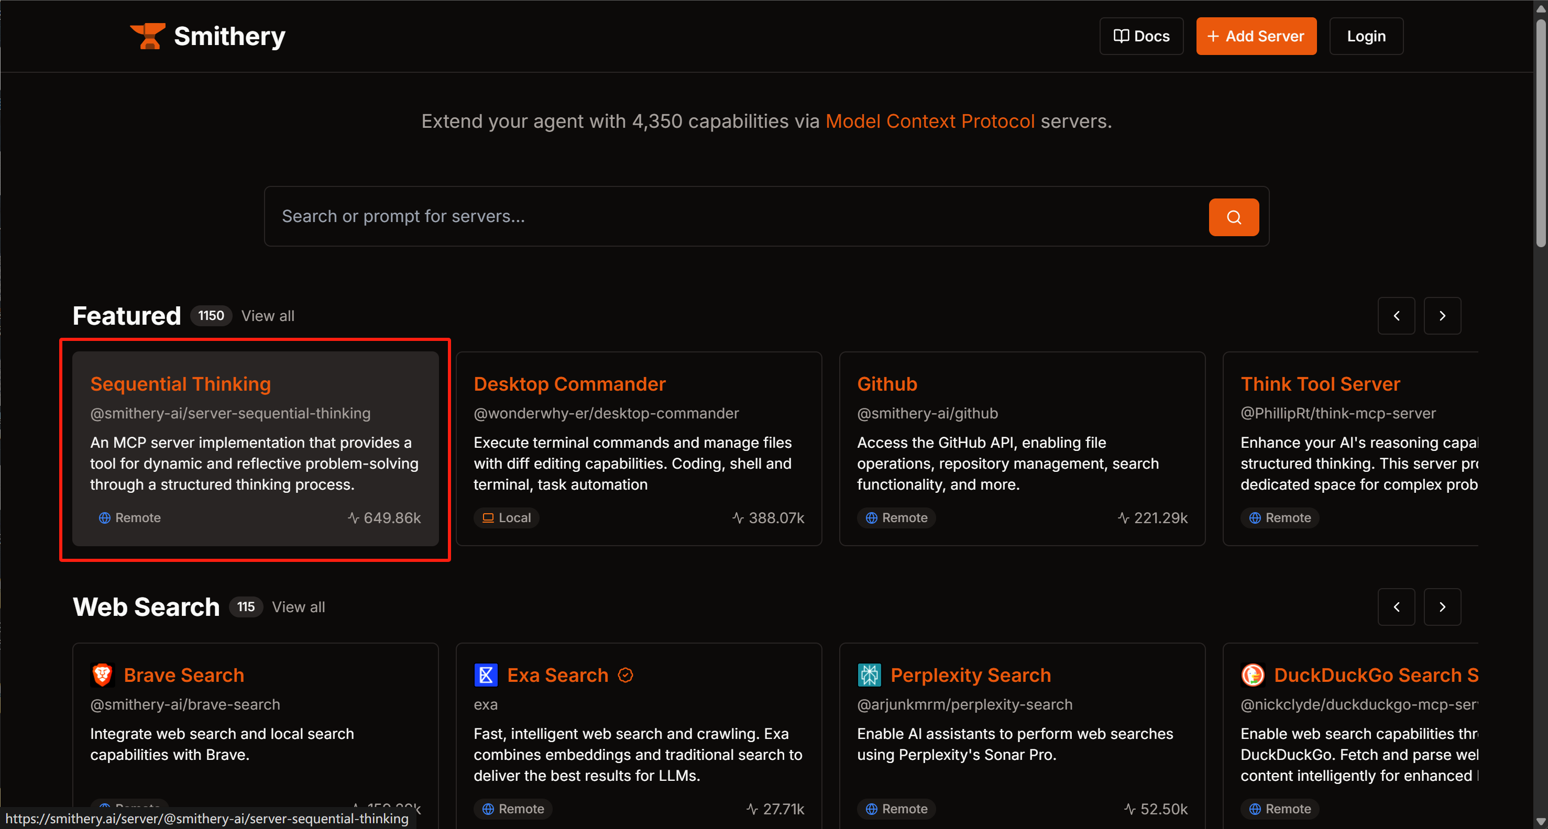Click @smithery-ai/server-sequential-thinking handle text
The image size is (1548, 829).
[230, 413]
